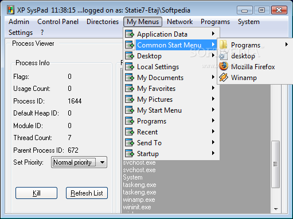The image size is (293, 219).
Task: Click the icon beside My Start Menu
Action: coord(130,110)
